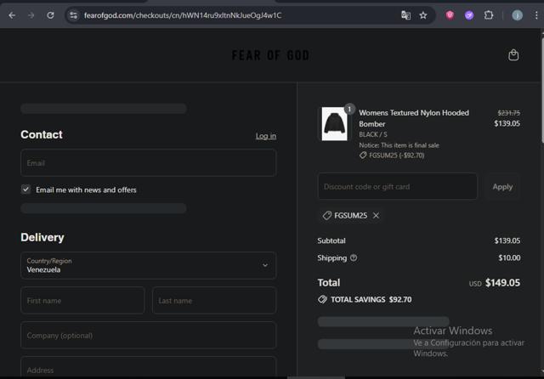Viewport: 544px width, 379px height.
Task: Open the Chrome three-dot menu
Action: pyautogui.click(x=536, y=15)
